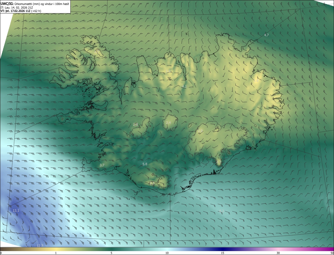The height and width of the screenshot is (255, 334).
Task: Click the colorbar tick label 1
Action: (x=56, y=253)
